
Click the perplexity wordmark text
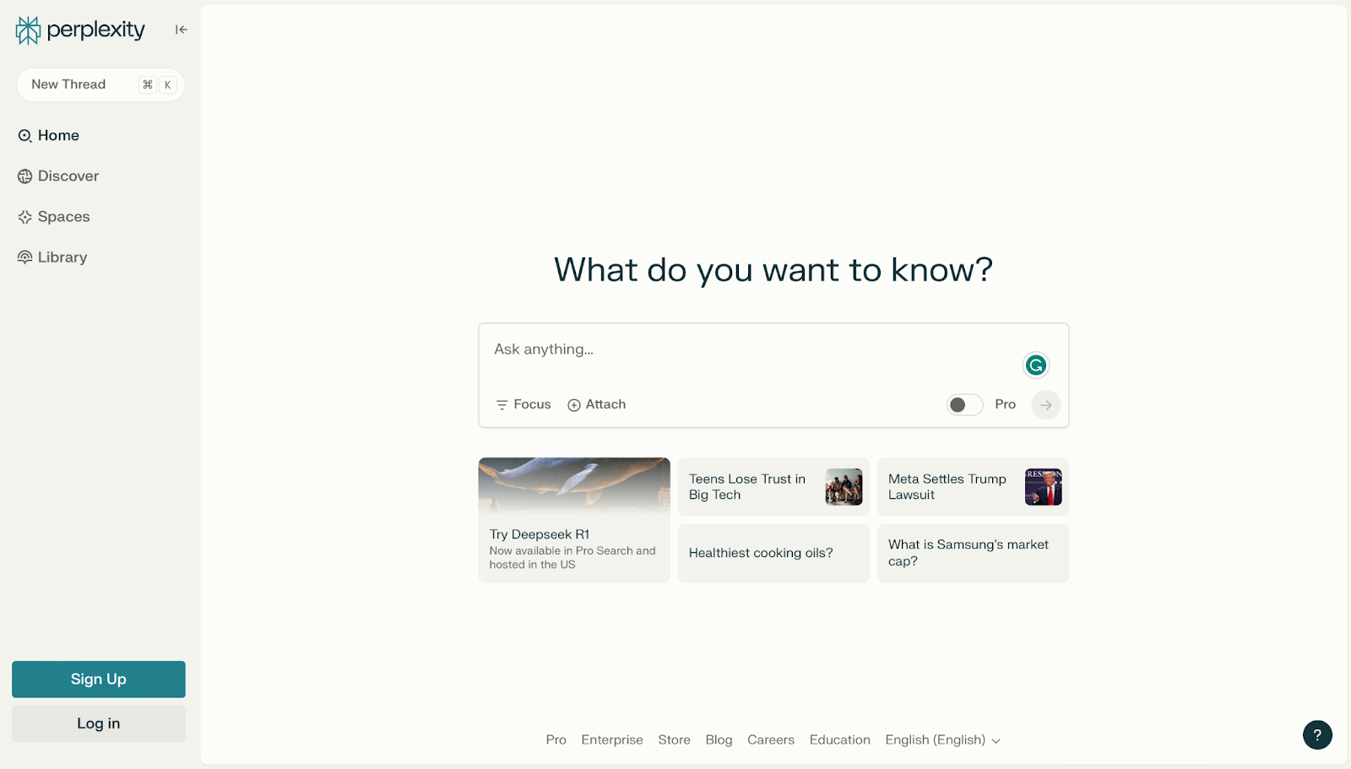pyautogui.click(x=95, y=30)
